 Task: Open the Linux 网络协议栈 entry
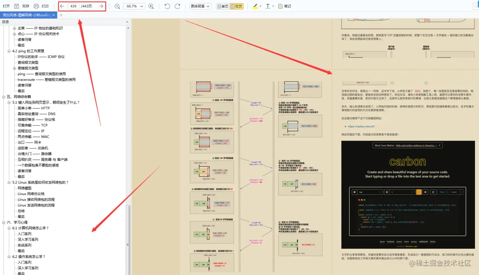[31, 194]
